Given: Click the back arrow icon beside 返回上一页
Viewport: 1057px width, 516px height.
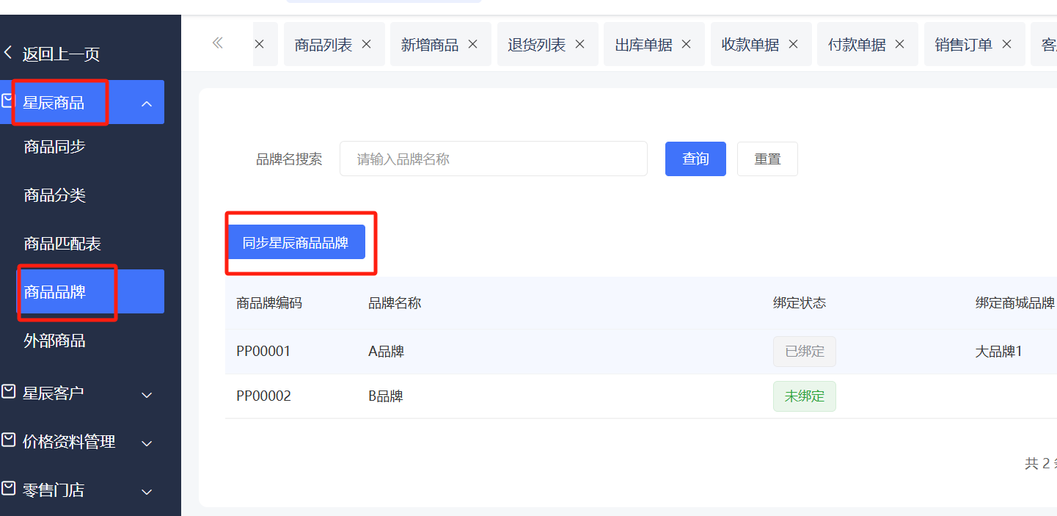Looking at the screenshot, I should [x=8, y=53].
